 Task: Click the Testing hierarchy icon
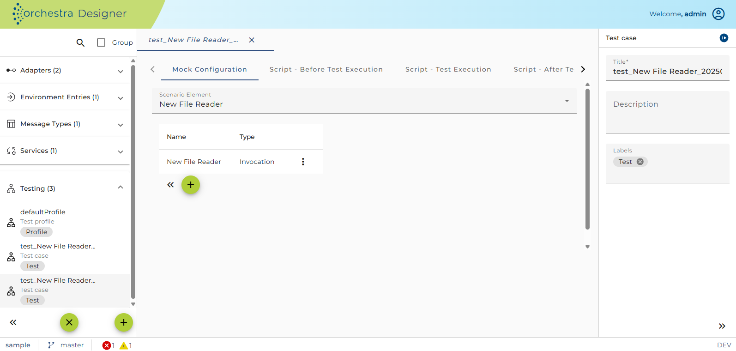(x=11, y=188)
